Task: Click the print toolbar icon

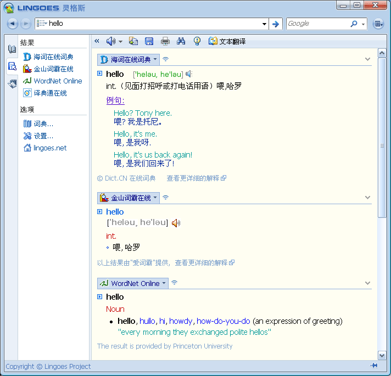Action: tap(165, 41)
